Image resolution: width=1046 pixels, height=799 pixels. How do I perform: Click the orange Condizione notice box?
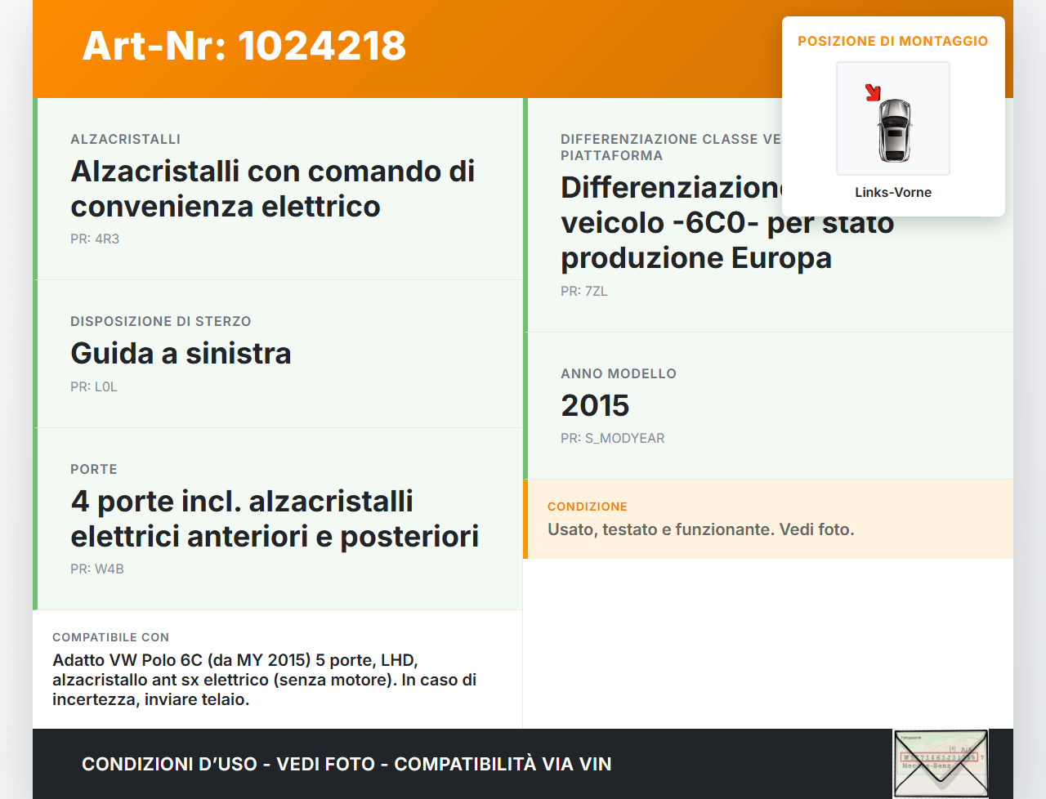[768, 519]
